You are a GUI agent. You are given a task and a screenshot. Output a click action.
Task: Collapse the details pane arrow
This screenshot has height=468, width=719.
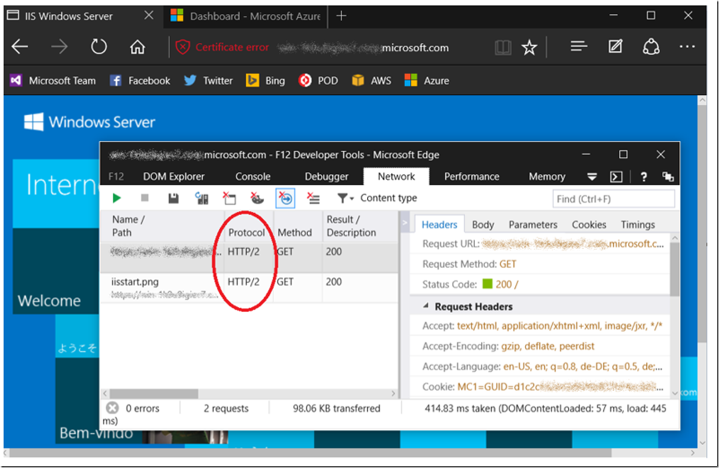[x=405, y=222]
